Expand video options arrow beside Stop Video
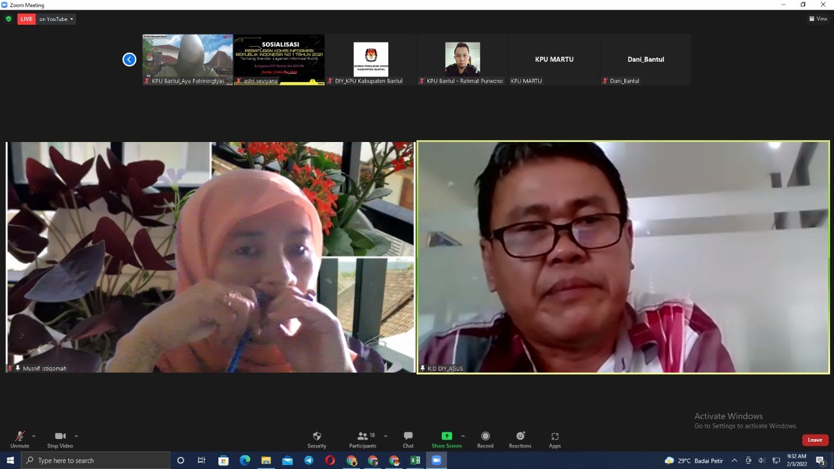Image resolution: width=834 pixels, height=469 pixels. 76,436
